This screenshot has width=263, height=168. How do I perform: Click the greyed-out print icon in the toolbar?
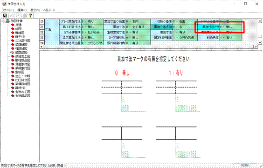point(25,16)
